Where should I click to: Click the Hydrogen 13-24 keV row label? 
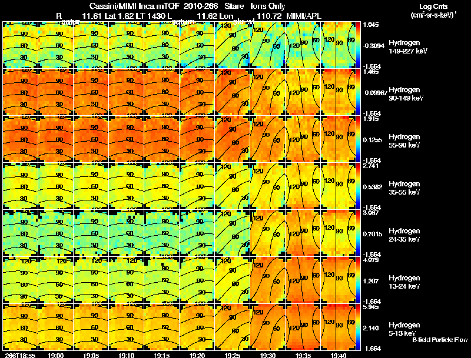click(x=404, y=282)
